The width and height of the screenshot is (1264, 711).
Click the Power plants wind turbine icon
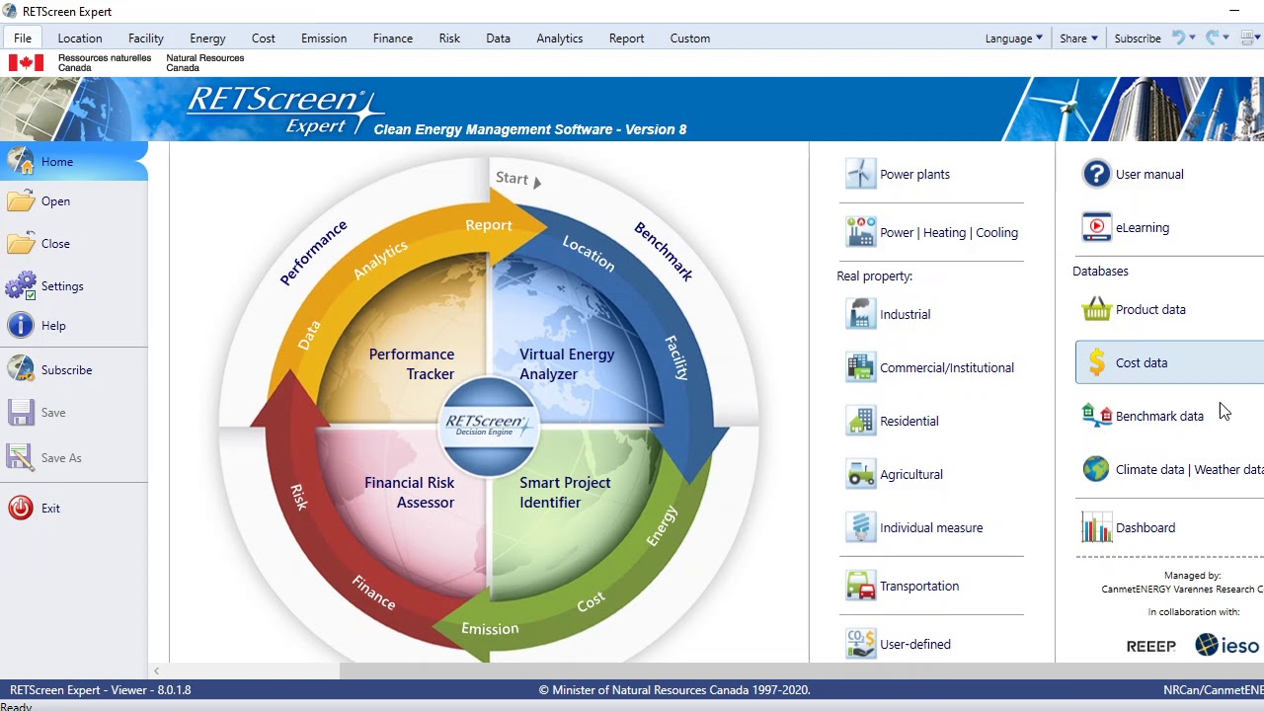[860, 174]
